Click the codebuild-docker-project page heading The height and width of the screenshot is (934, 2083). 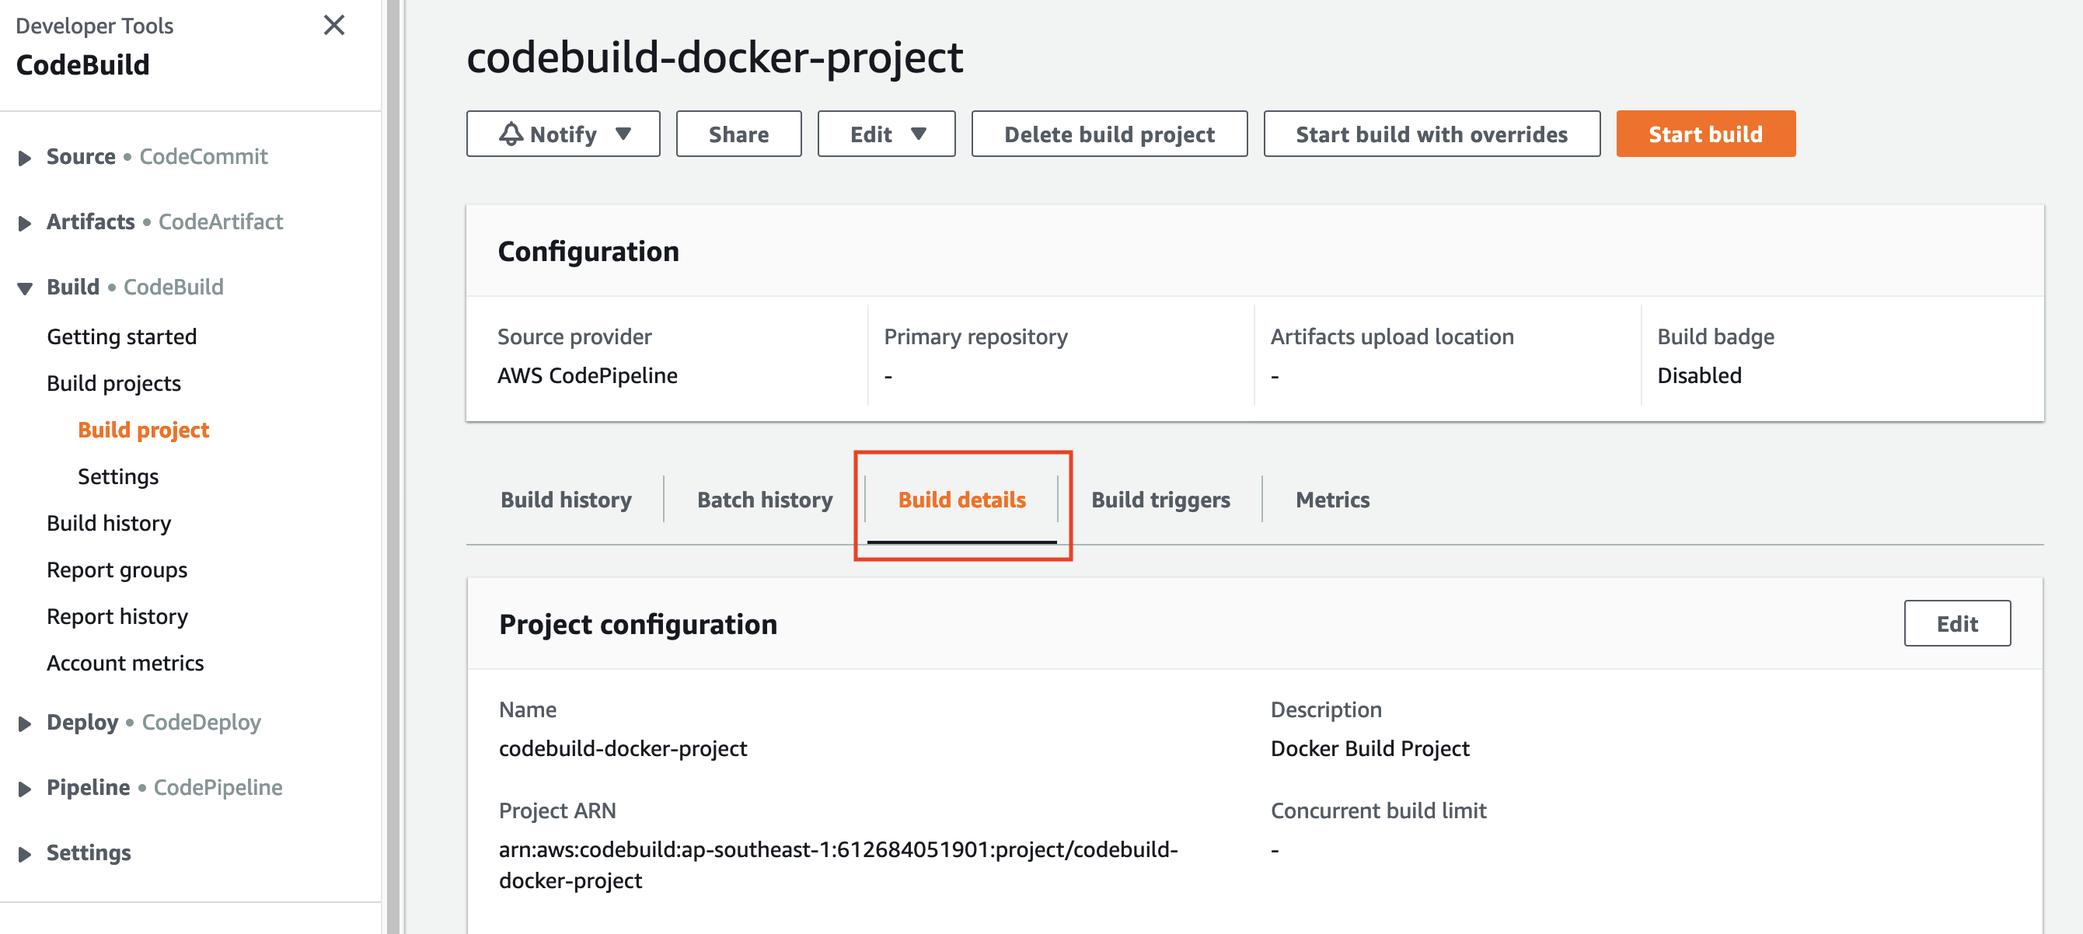pyautogui.click(x=715, y=57)
